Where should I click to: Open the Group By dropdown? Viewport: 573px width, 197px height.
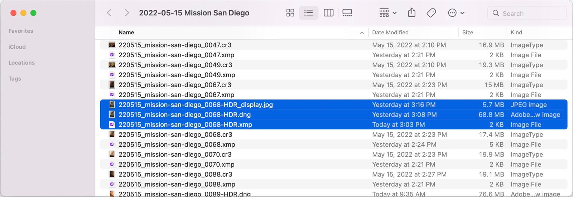tap(388, 13)
